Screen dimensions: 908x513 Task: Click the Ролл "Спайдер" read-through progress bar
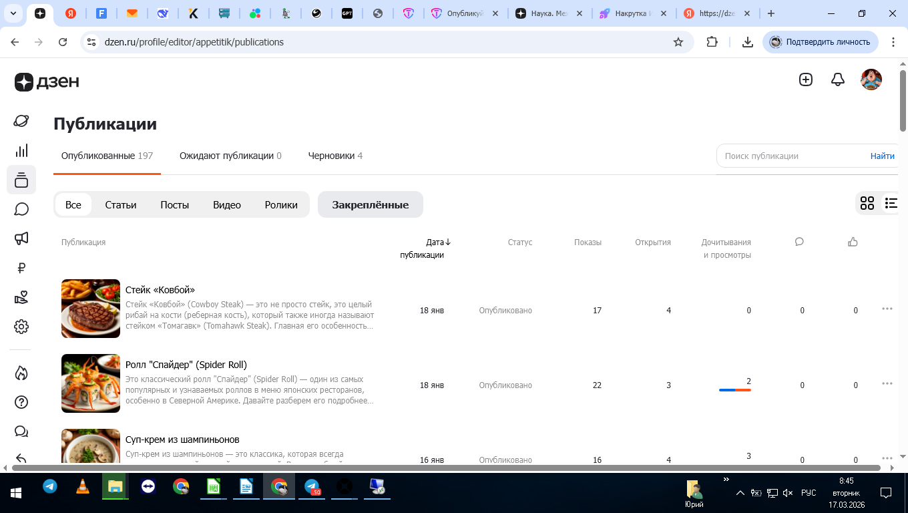735,390
